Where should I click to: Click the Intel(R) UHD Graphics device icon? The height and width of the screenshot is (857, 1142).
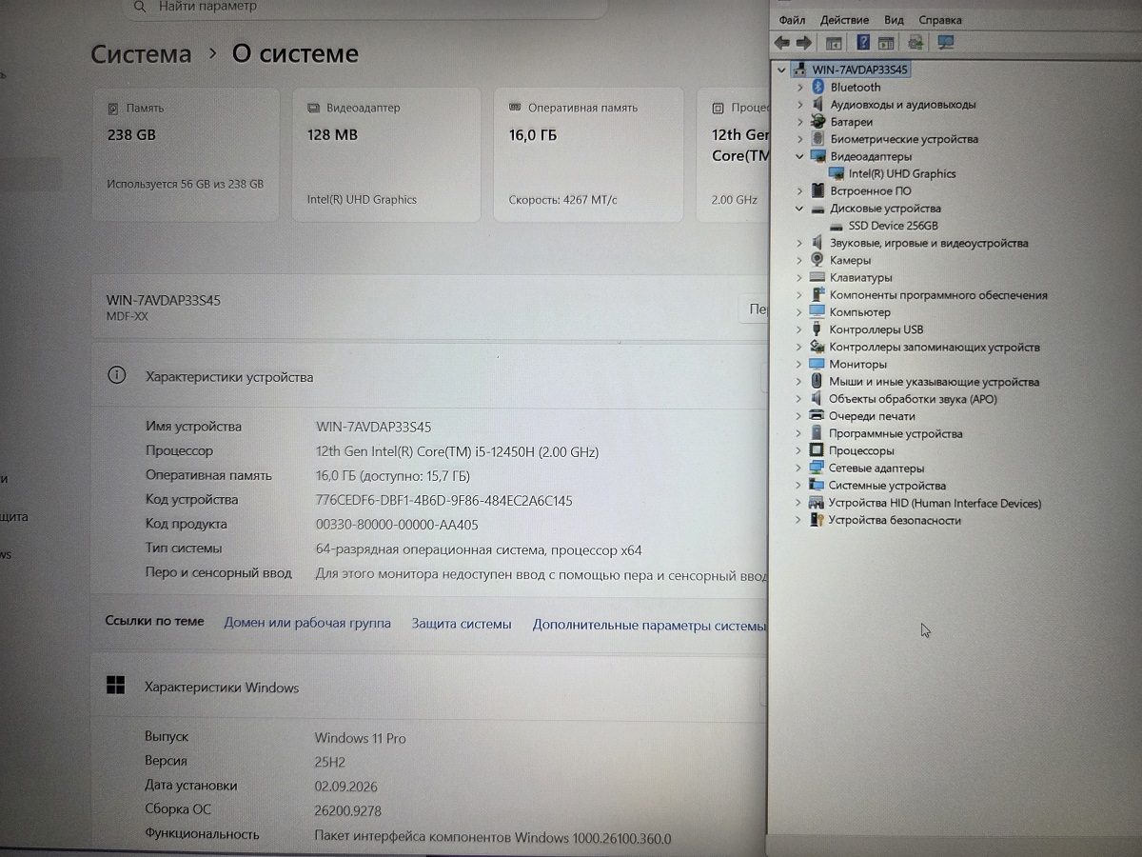[837, 173]
